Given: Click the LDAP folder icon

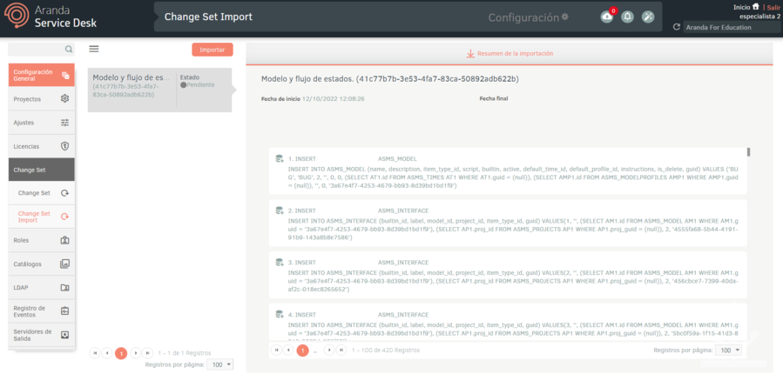Looking at the screenshot, I should (x=64, y=287).
